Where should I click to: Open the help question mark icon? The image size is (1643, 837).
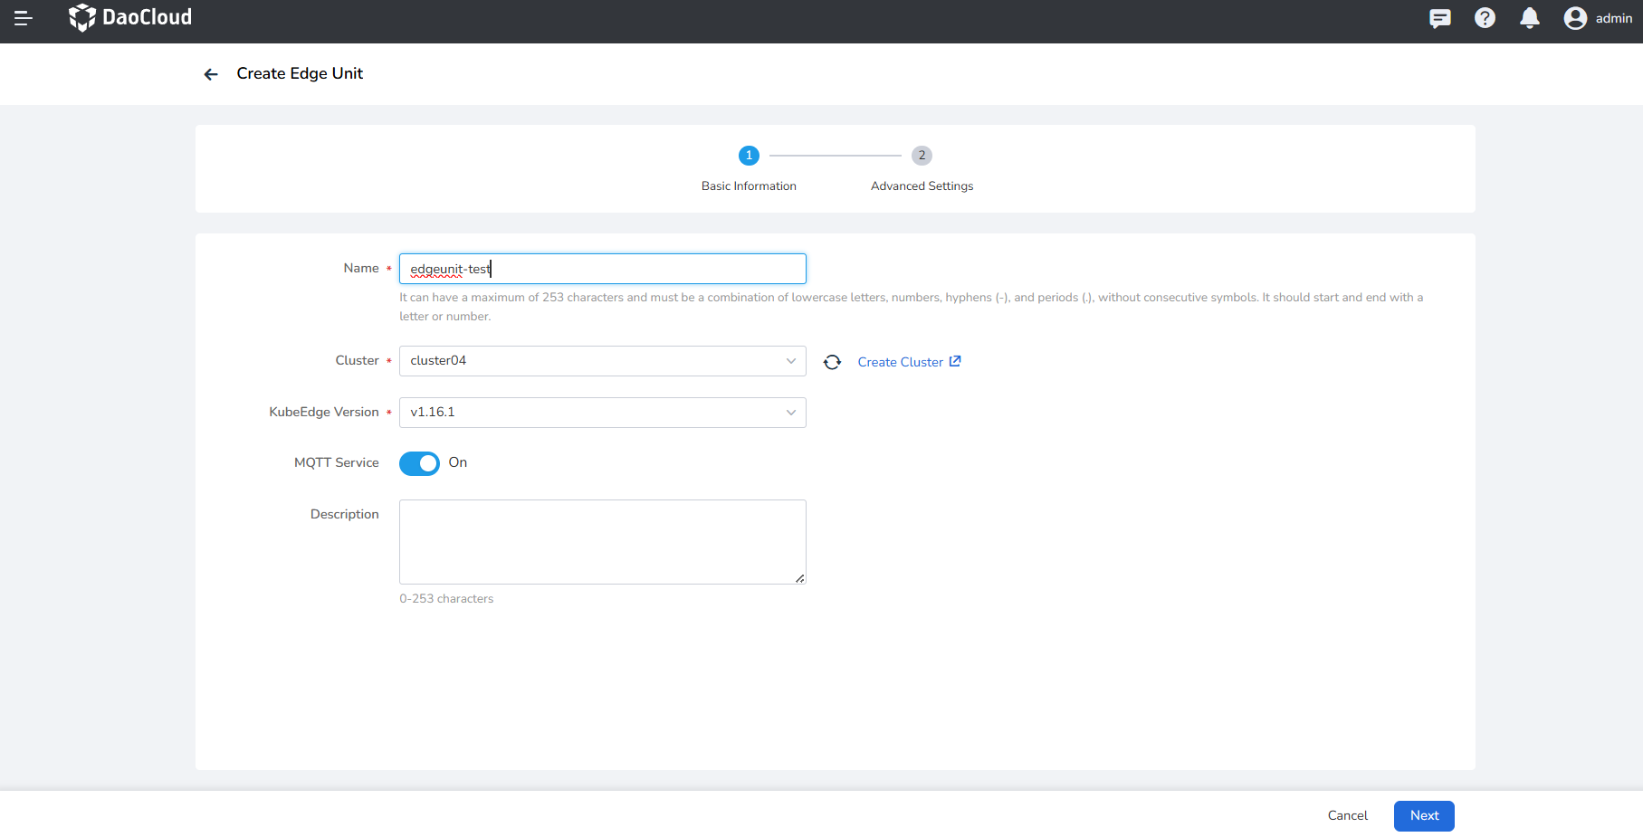(1485, 18)
